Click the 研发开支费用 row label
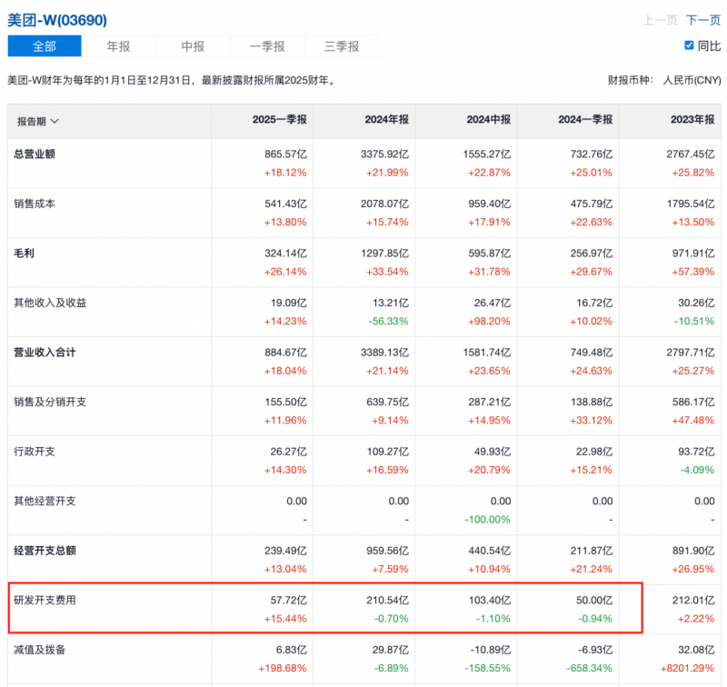This screenshot has width=727, height=687. click(45, 601)
